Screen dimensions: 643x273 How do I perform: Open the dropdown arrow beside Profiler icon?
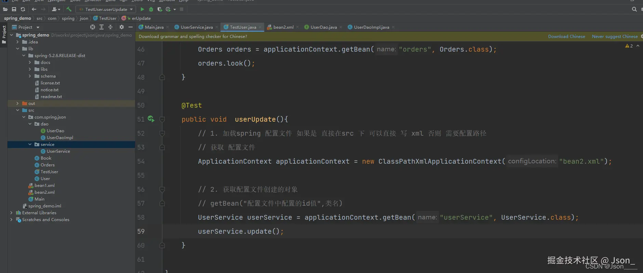175,10
